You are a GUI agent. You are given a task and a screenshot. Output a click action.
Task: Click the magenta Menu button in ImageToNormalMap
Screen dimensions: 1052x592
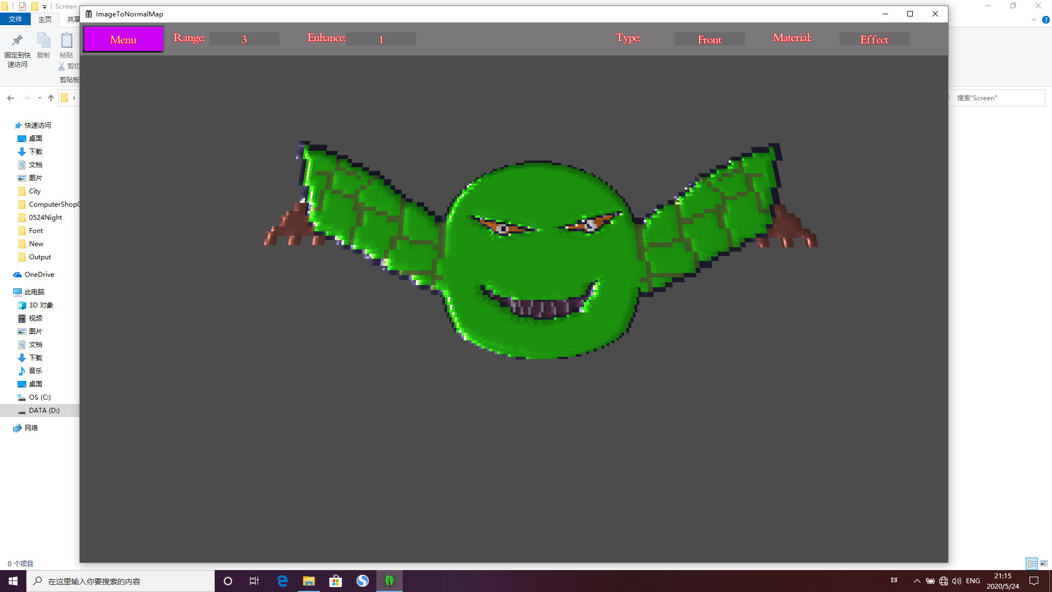click(123, 39)
